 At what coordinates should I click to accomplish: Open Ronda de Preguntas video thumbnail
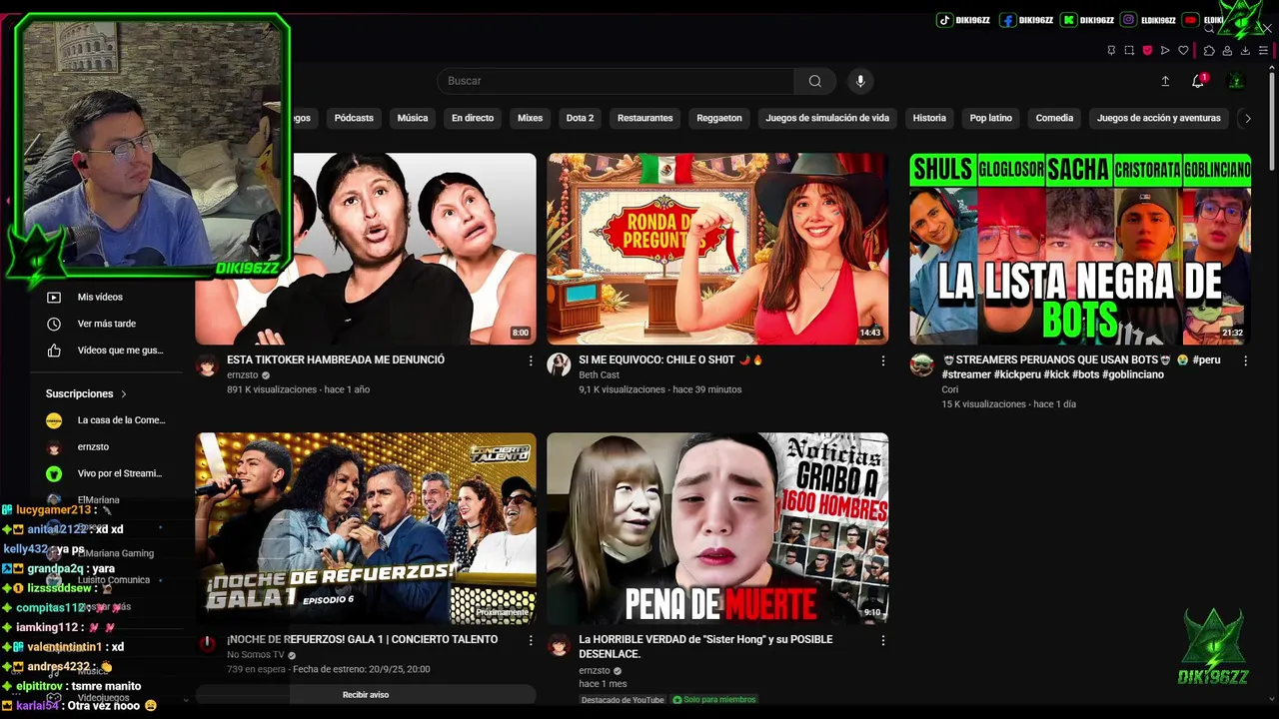pyautogui.click(x=717, y=249)
